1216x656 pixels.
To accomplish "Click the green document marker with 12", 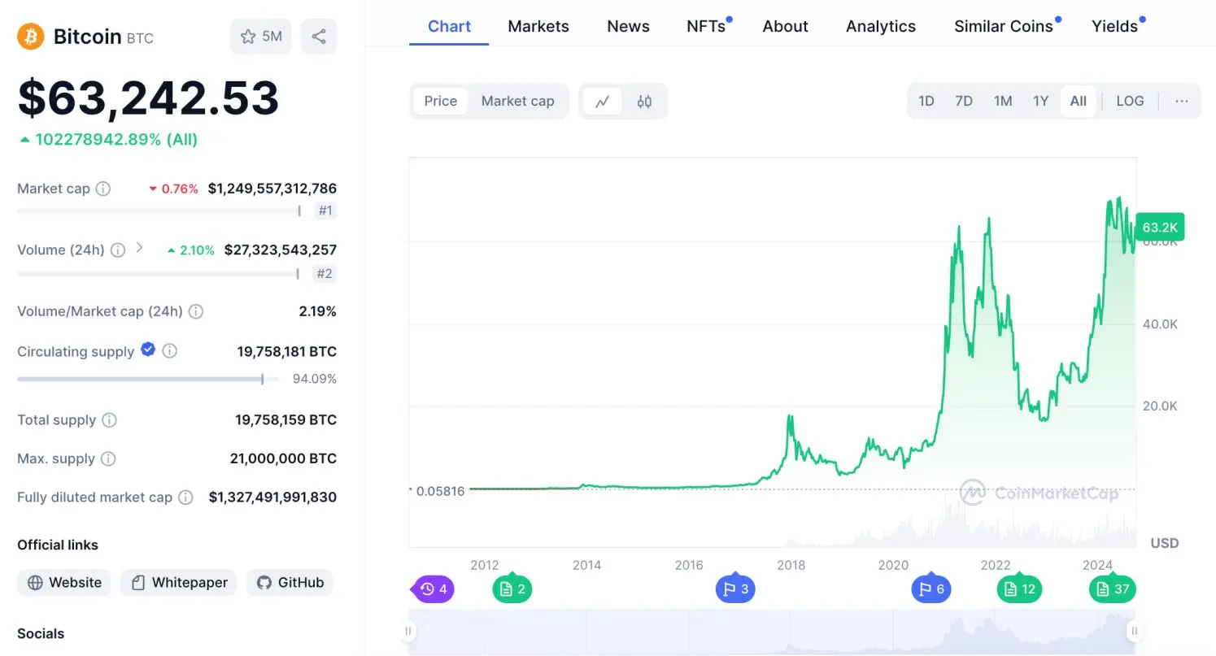I will 1020,589.
